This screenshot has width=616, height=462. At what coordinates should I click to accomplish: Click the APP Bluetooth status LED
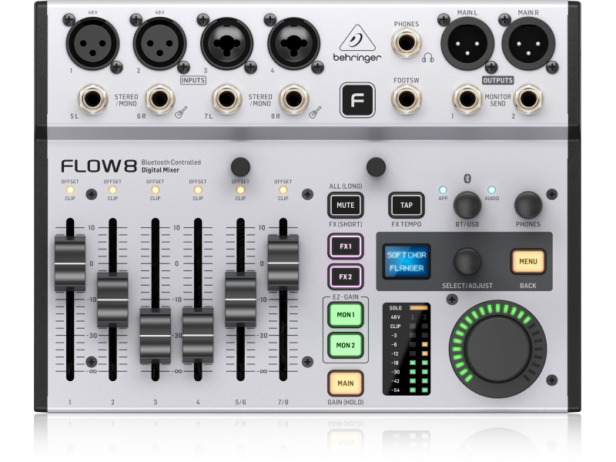pyautogui.click(x=443, y=190)
